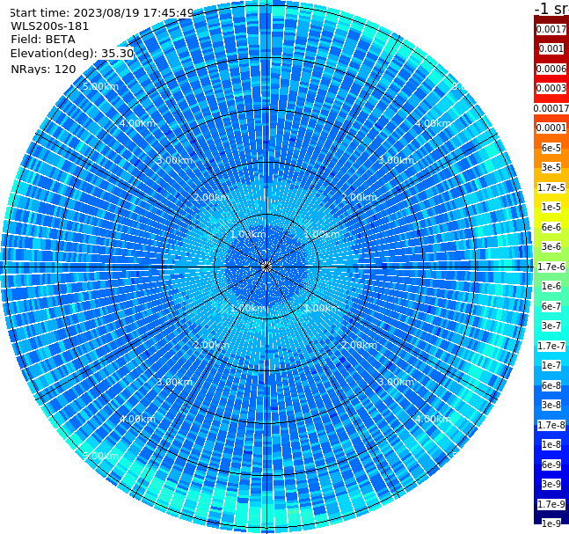Select the 0.001 colorbar tick label

tap(551, 48)
